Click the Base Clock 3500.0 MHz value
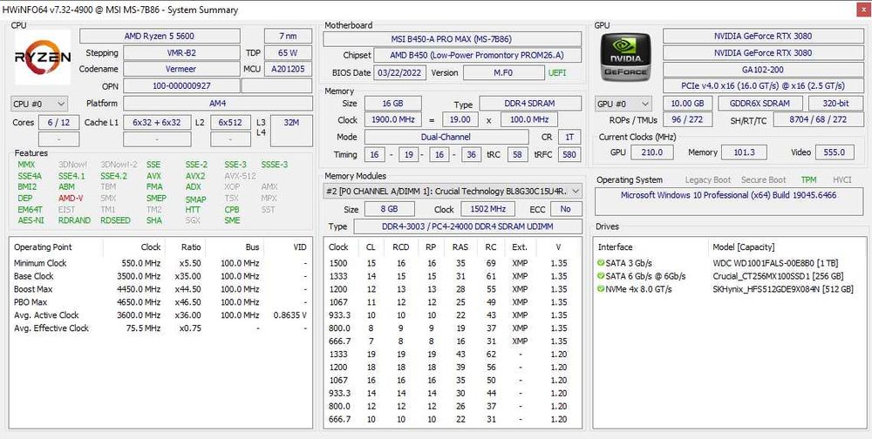 point(139,276)
